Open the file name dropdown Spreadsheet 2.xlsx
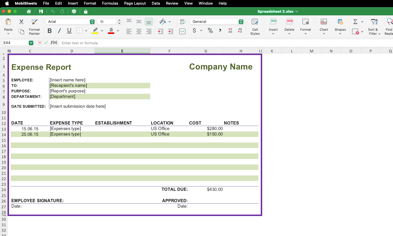Image resolution: width=393 pixels, height=236 pixels. click(278, 12)
